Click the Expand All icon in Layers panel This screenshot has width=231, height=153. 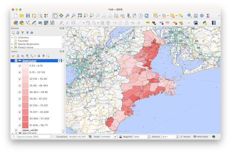click(39, 56)
